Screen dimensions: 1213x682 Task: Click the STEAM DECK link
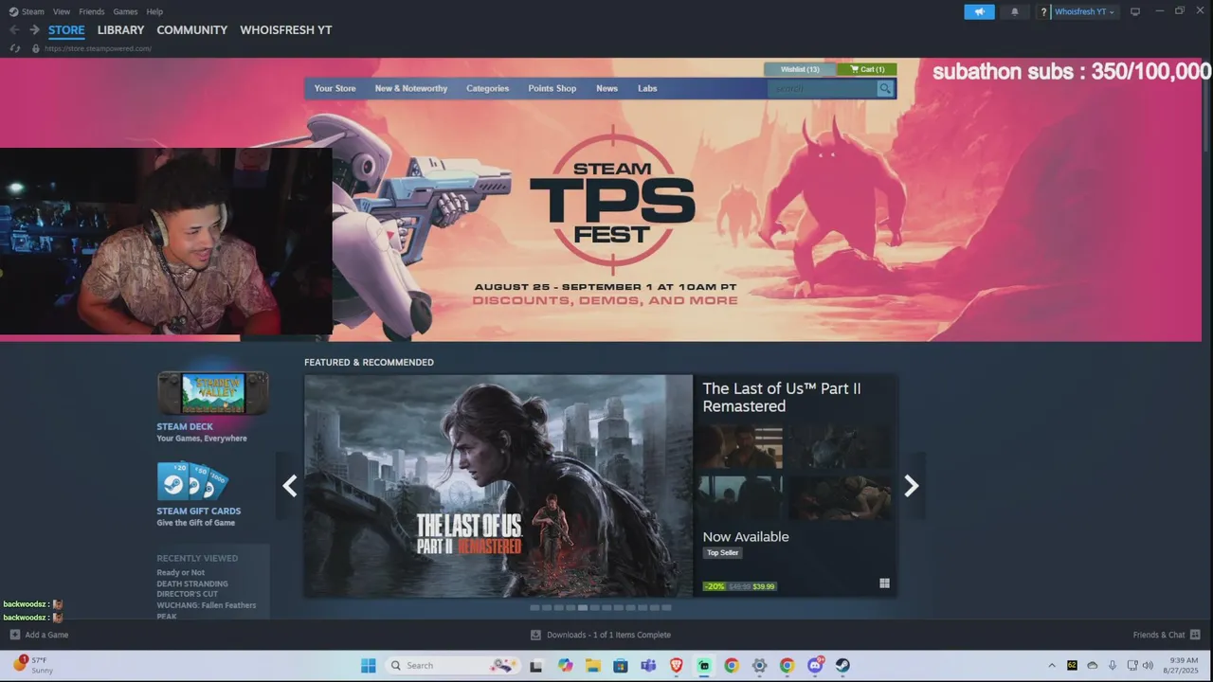(185, 426)
